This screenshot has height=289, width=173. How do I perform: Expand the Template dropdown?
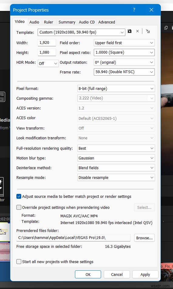pyautogui.click(x=81, y=32)
